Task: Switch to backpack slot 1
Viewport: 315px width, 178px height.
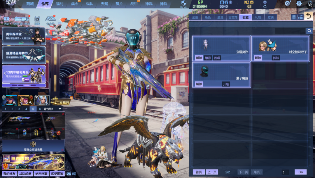Action: 6,109
